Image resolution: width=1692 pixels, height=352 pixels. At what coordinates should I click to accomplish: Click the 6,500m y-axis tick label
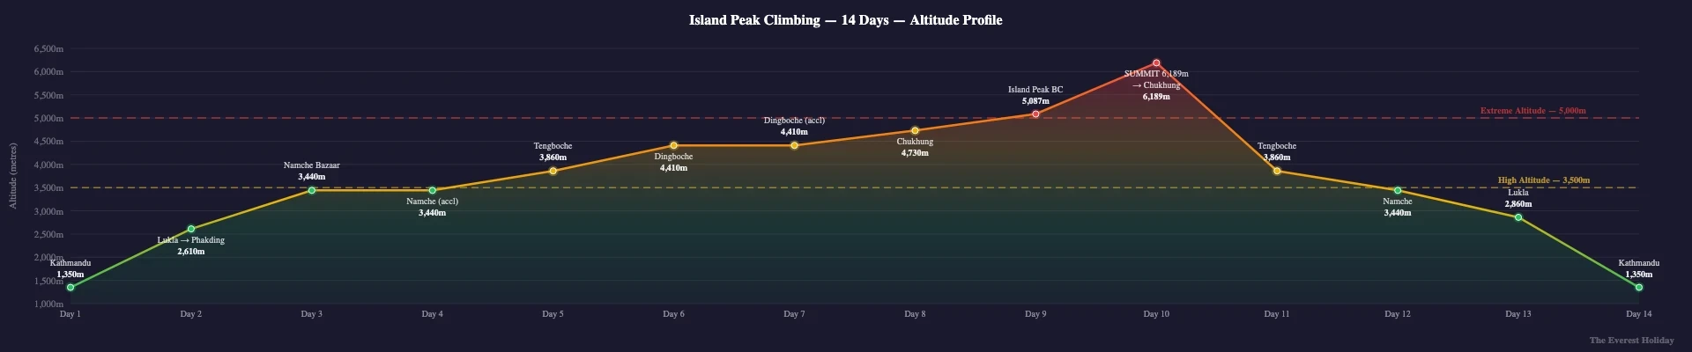pyautogui.click(x=48, y=48)
